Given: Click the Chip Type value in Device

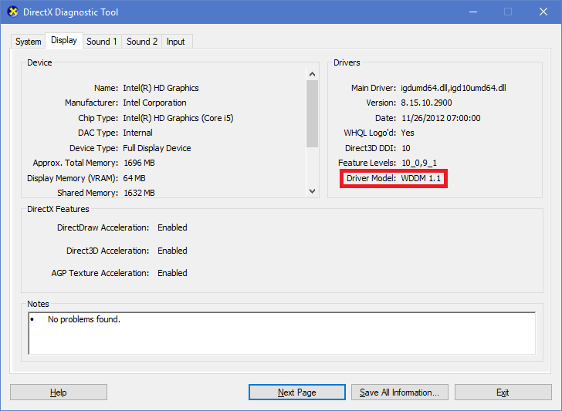Looking at the screenshot, I should (x=178, y=118).
